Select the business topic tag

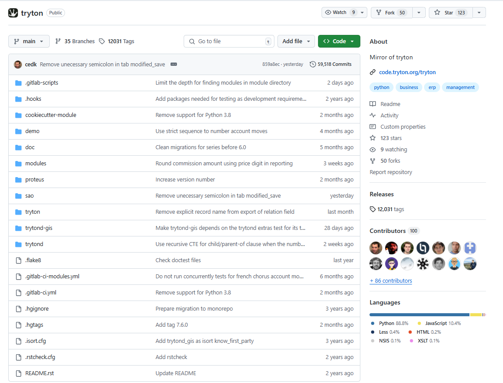pyautogui.click(x=409, y=87)
